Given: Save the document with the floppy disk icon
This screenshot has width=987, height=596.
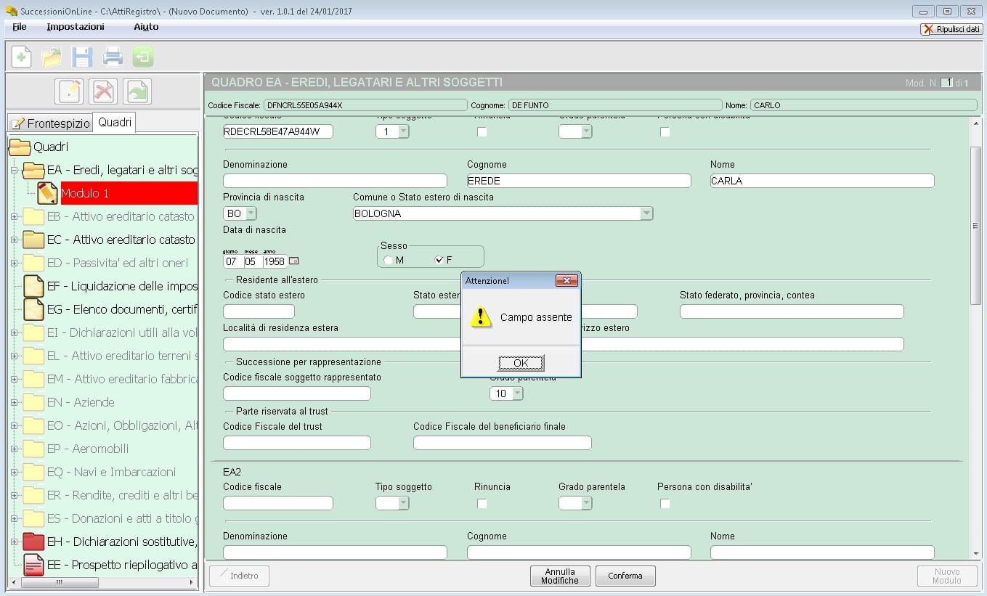Looking at the screenshot, I should coord(81,57).
